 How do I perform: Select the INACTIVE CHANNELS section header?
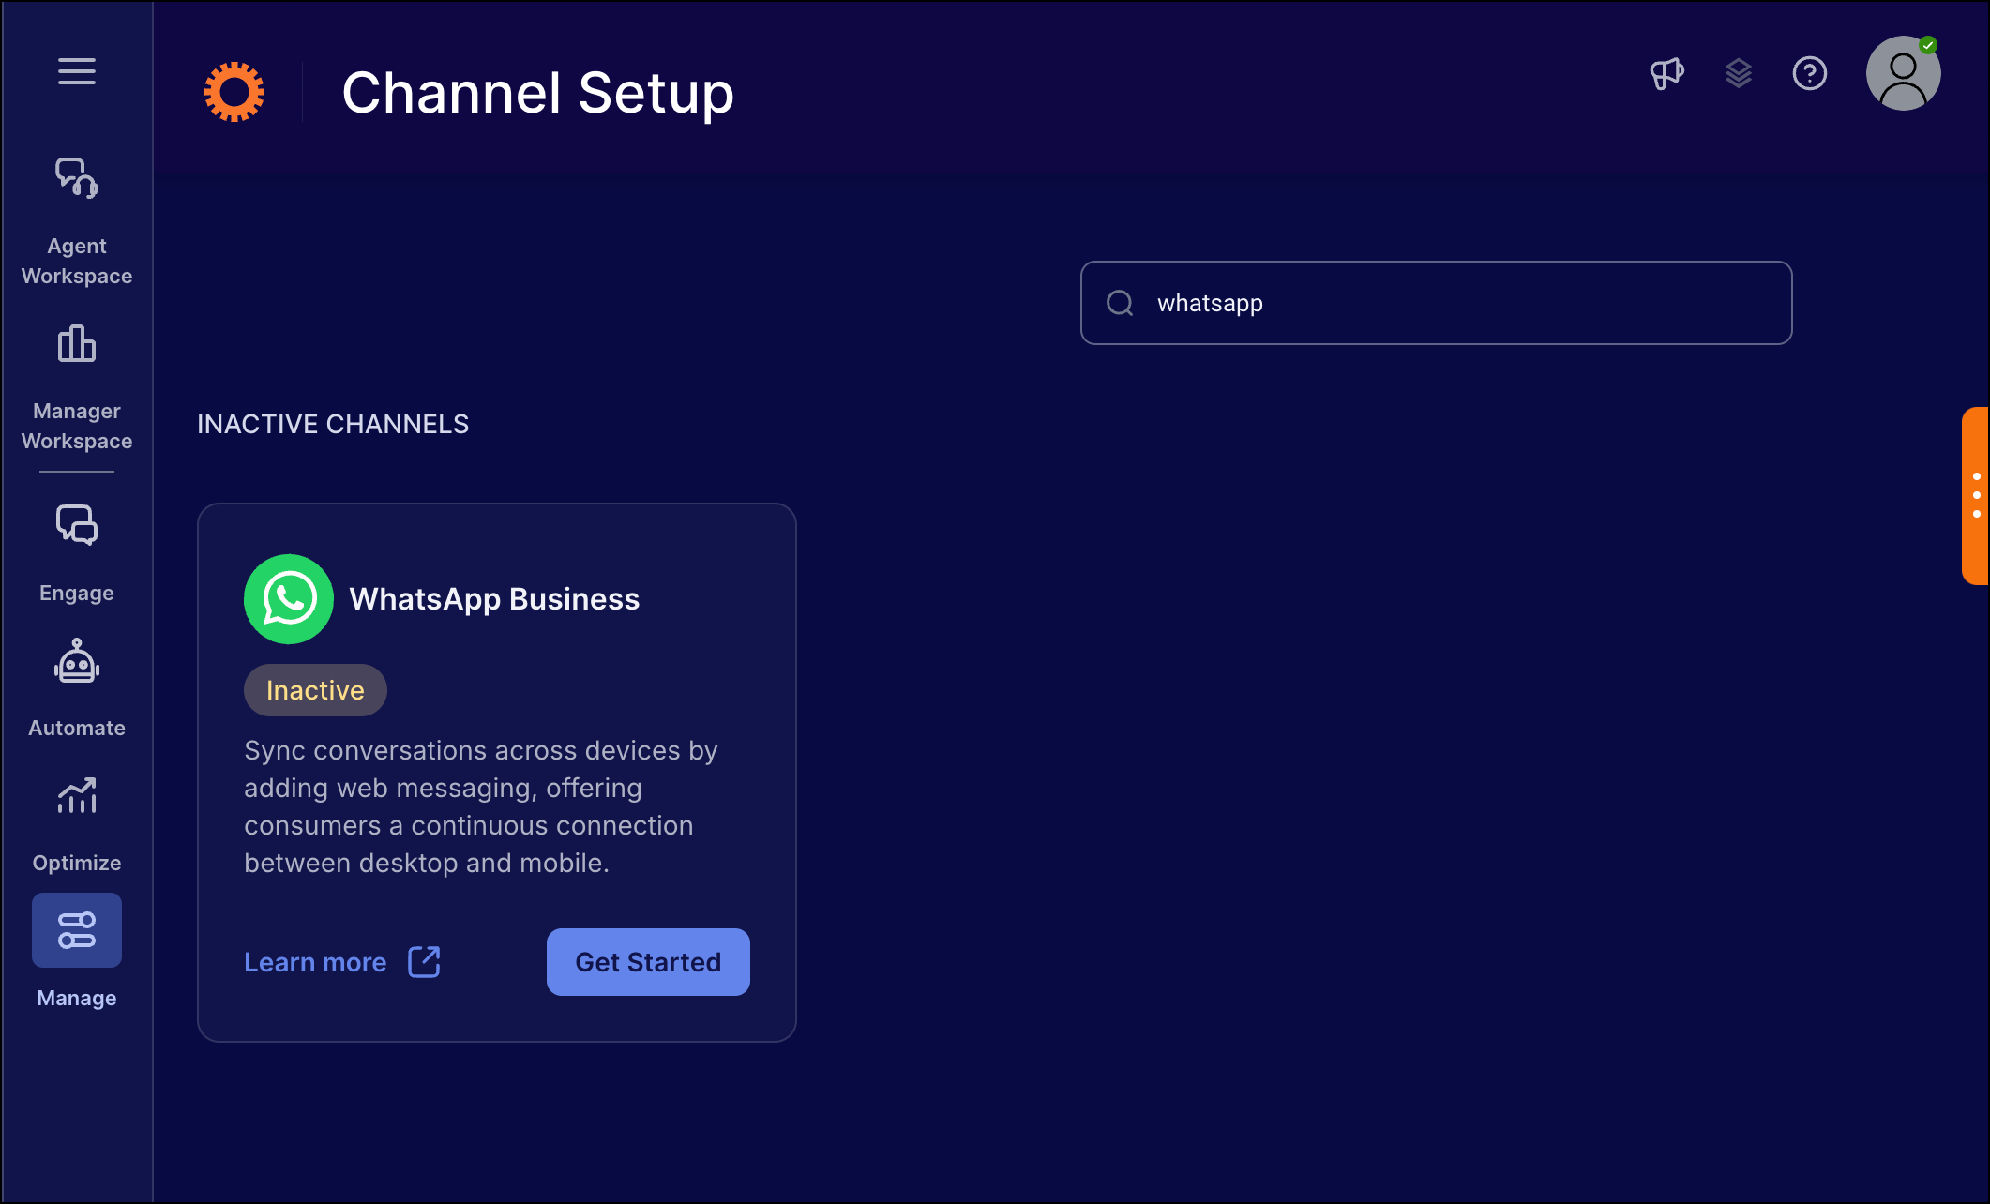point(336,422)
